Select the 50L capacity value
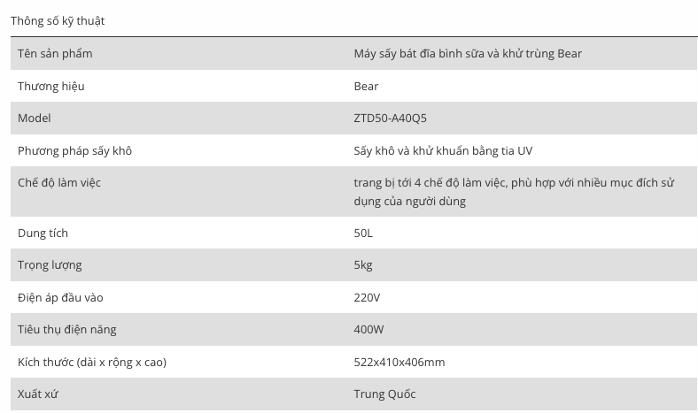698x413 pixels. 363,233
